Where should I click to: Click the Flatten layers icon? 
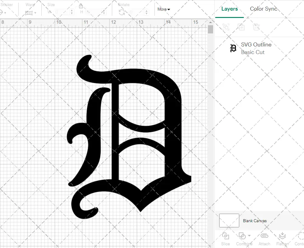[x=282, y=236]
